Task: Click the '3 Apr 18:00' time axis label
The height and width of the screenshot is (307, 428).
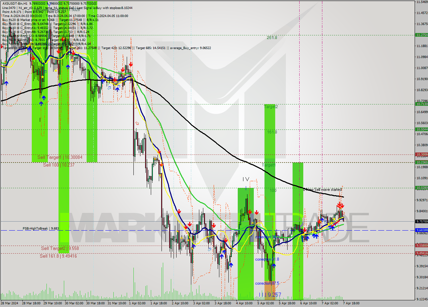Action: pyautogui.click(x=223, y=304)
